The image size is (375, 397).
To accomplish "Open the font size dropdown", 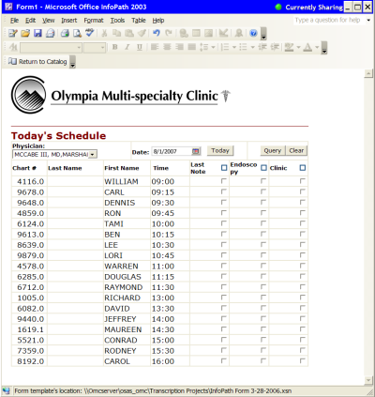I will [95, 48].
